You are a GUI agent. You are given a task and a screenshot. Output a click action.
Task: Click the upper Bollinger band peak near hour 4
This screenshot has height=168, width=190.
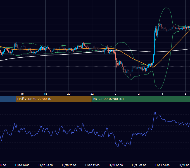pos(166,8)
